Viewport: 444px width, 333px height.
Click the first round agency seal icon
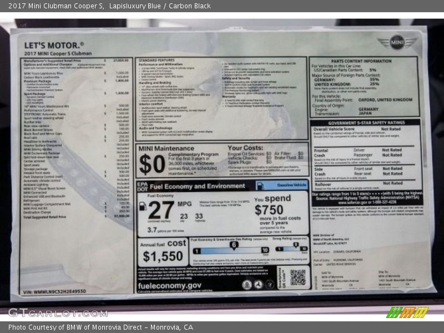point(246,285)
